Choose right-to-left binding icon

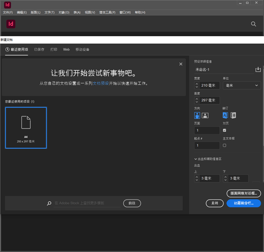point(233,115)
